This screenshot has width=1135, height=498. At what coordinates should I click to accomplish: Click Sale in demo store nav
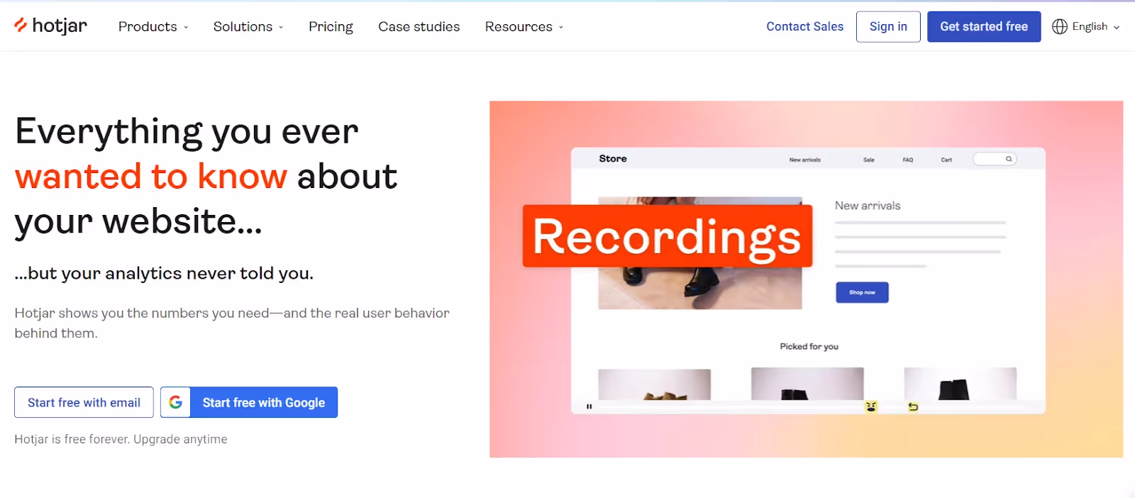(869, 160)
